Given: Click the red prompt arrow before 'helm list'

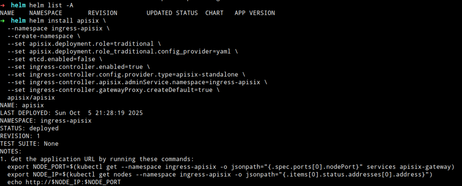Looking at the screenshot, I should tap(3, 5).
